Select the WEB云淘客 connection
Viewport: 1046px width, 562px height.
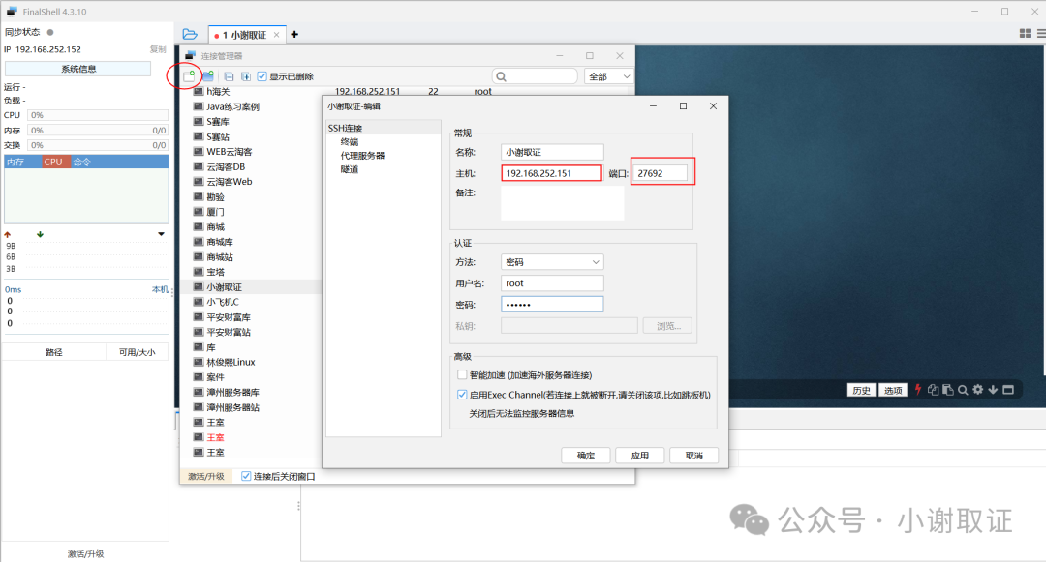click(x=230, y=152)
